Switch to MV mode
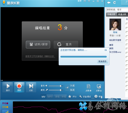The image size is (128, 113). (44, 97)
